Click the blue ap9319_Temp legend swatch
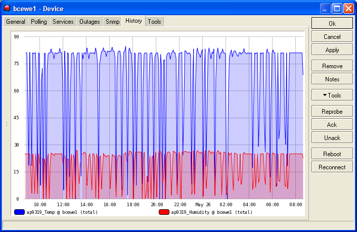 [x=19, y=212]
